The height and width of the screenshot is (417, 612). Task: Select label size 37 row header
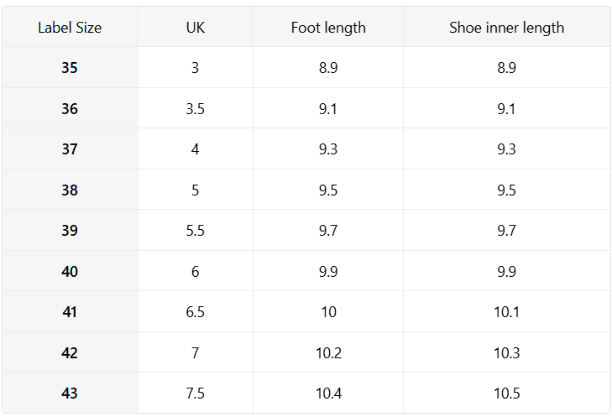point(70,149)
